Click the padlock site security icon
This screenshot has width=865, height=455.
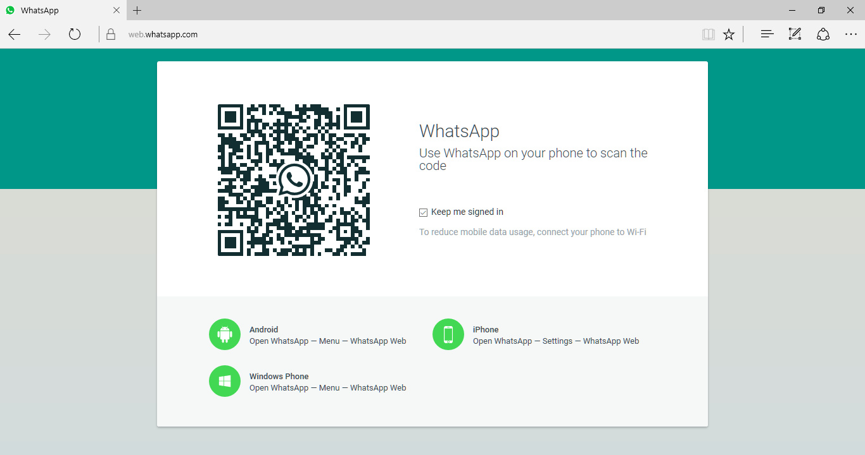point(111,35)
